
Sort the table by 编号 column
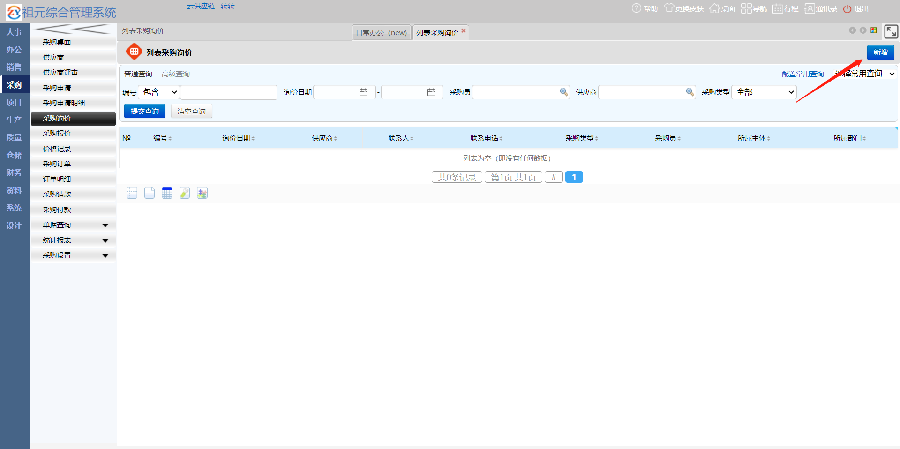162,138
